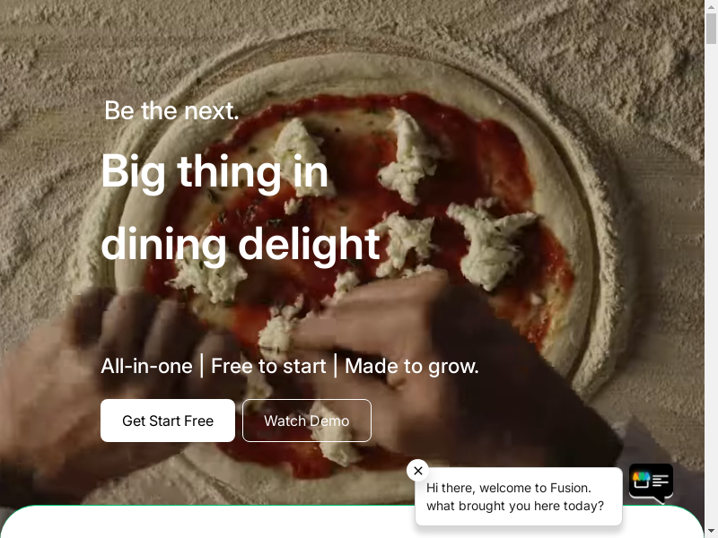Click the 'Be the next.' tagline
718x538 pixels.
click(x=171, y=110)
